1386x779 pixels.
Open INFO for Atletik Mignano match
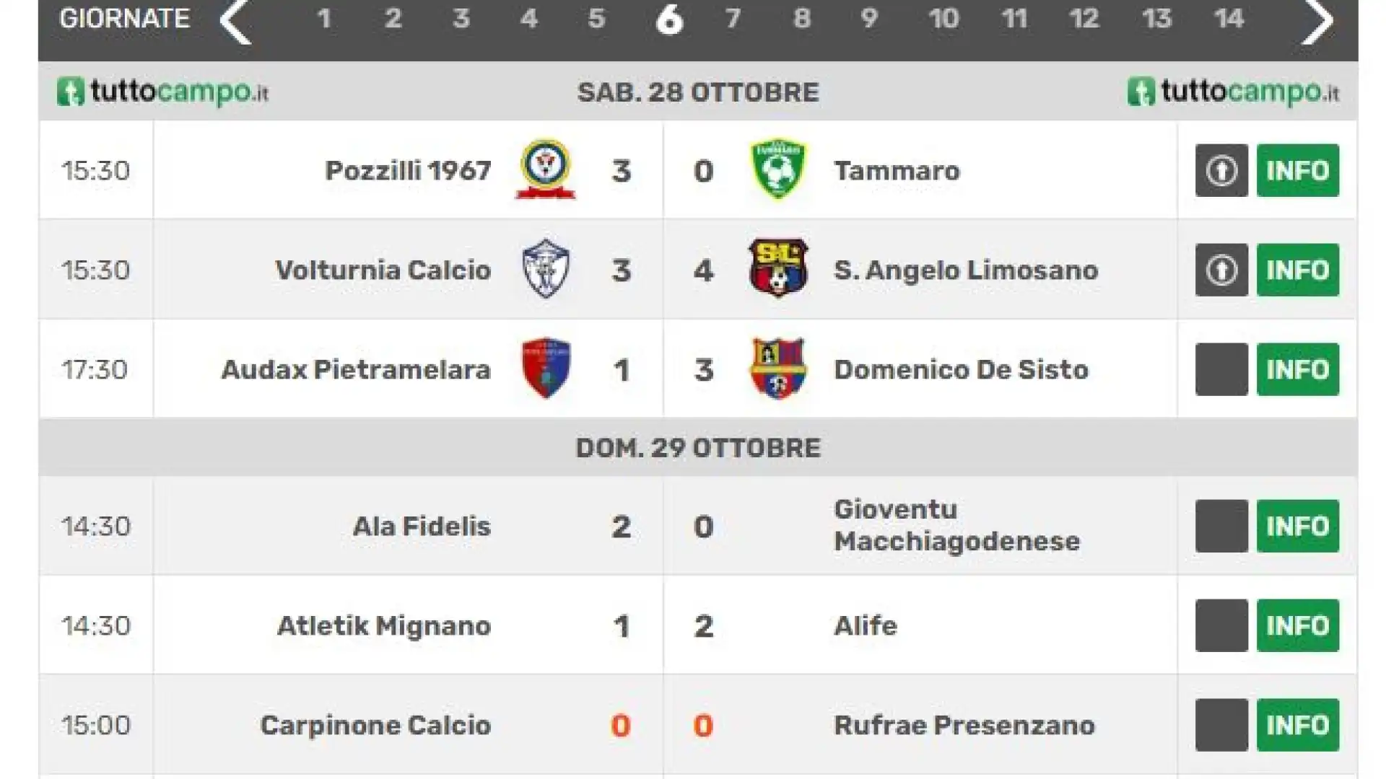[1298, 625]
